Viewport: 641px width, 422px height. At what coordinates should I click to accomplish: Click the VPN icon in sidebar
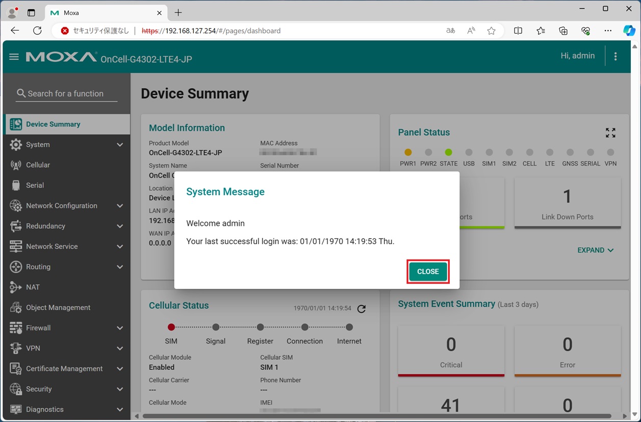[x=16, y=349]
